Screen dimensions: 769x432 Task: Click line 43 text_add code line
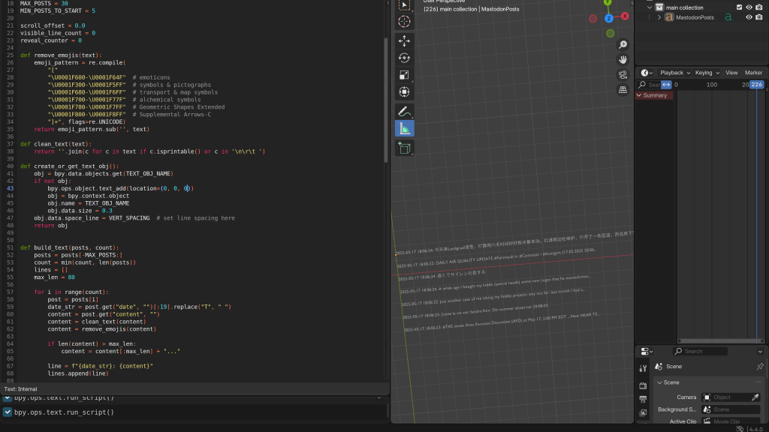tap(120, 188)
